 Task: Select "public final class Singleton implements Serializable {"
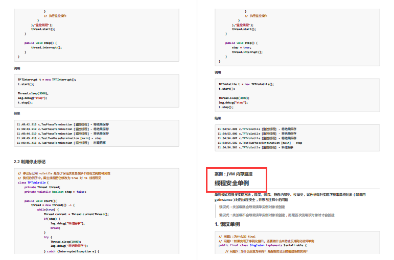[x=263, y=245]
